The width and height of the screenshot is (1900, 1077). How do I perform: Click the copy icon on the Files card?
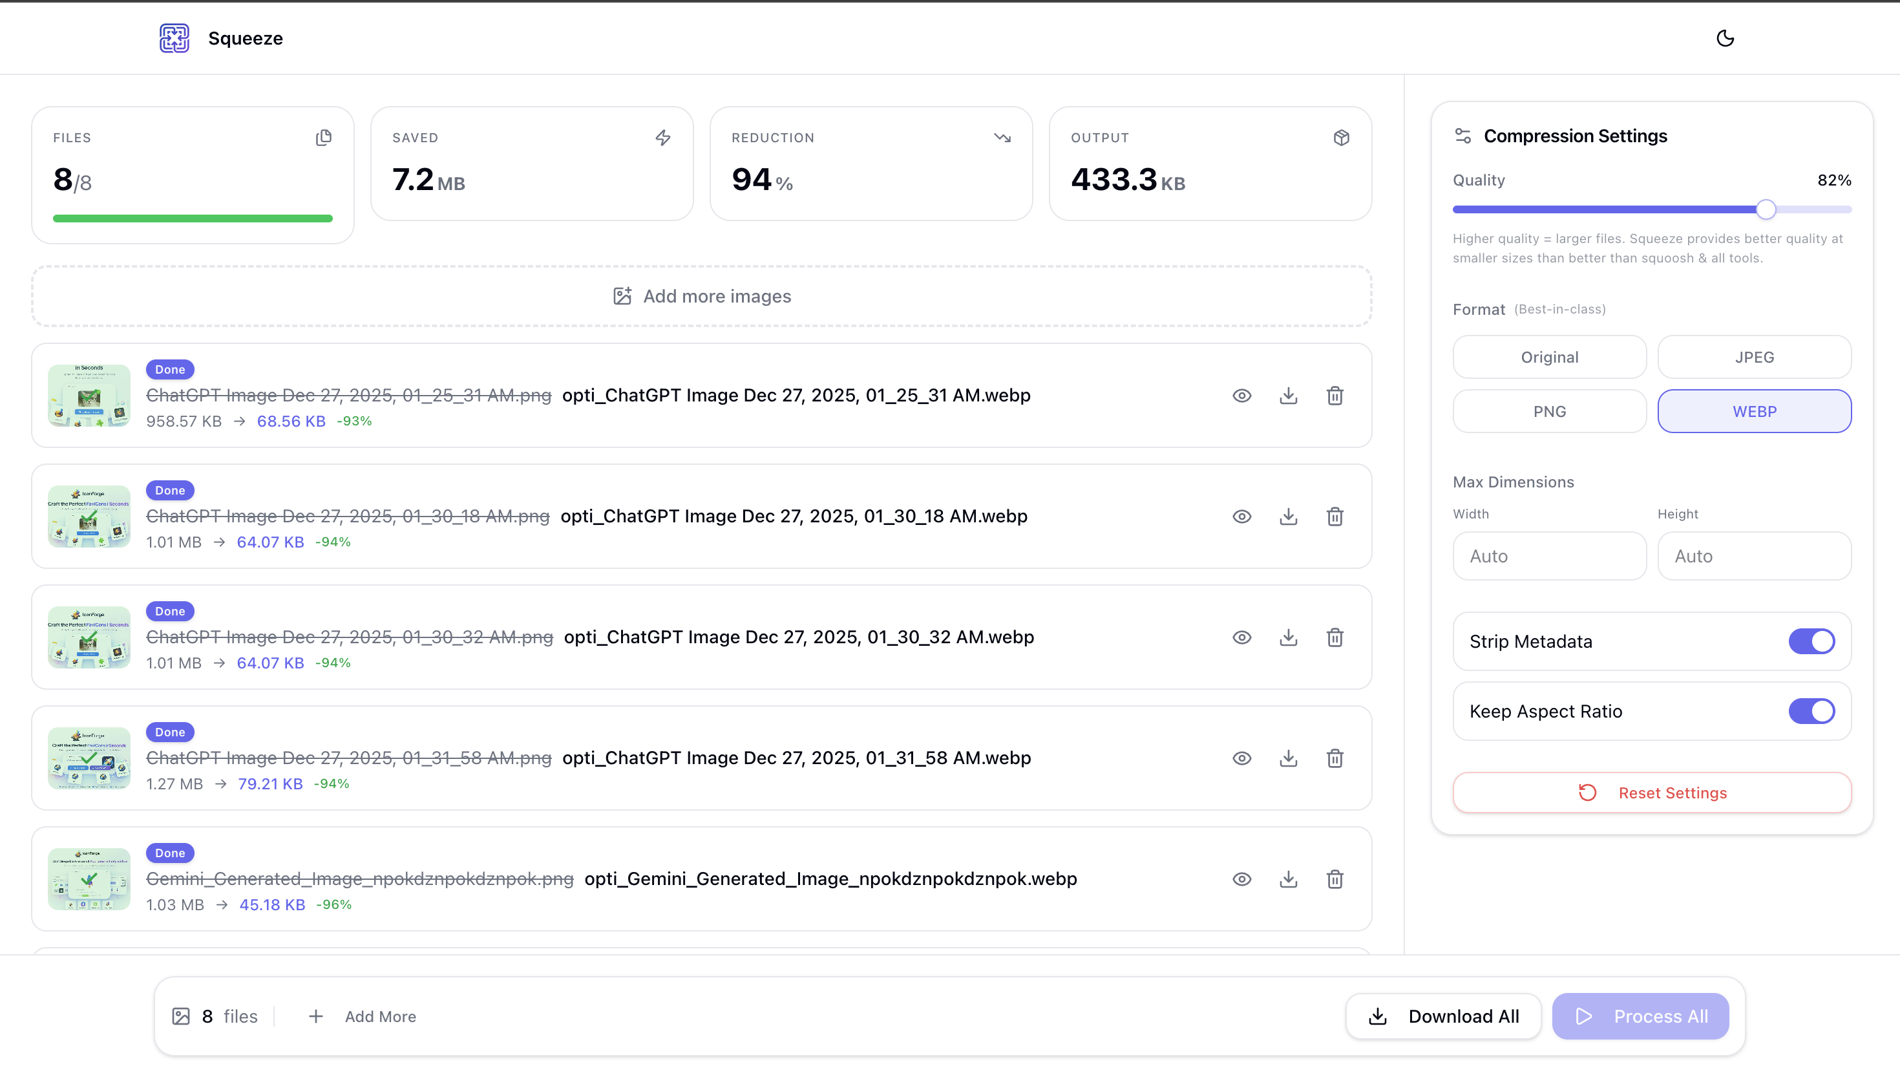pos(324,138)
